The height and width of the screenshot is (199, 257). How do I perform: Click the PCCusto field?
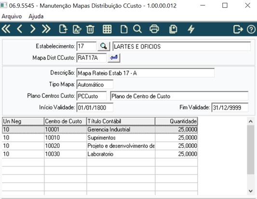[x=92, y=96]
